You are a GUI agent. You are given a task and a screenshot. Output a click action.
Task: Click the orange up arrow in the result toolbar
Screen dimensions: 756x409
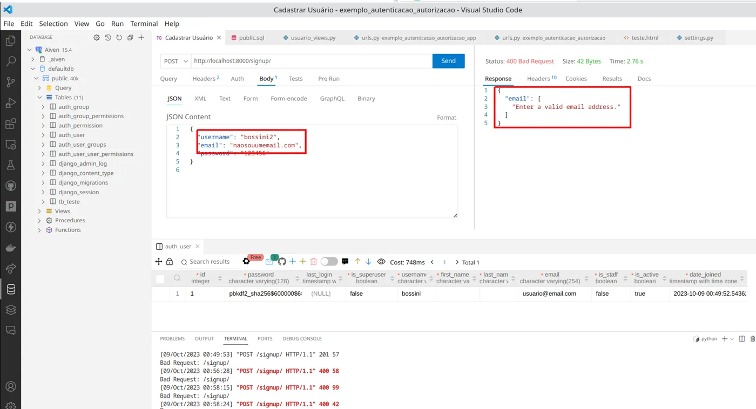(x=357, y=262)
